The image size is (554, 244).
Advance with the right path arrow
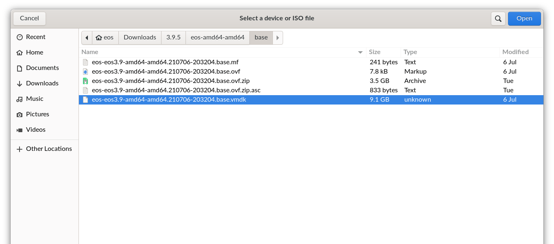click(278, 37)
